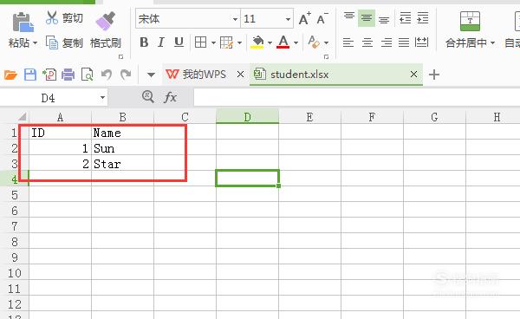
Task: Toggle vertical middle alignment
Action: tap(367, 18)
